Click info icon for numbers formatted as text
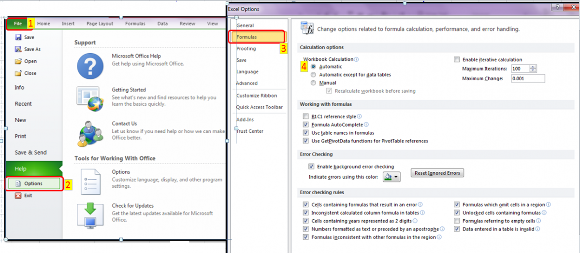Image resolution: width=580 pixels, height=253 pixels. (442, 229)
